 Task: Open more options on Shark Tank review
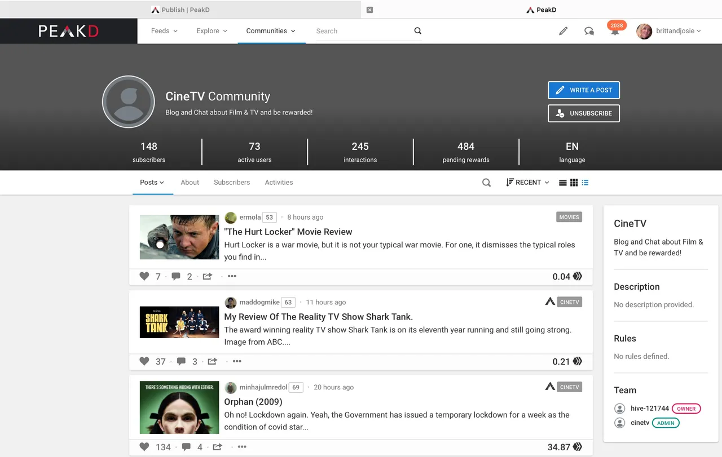click(x=237, y=361)
